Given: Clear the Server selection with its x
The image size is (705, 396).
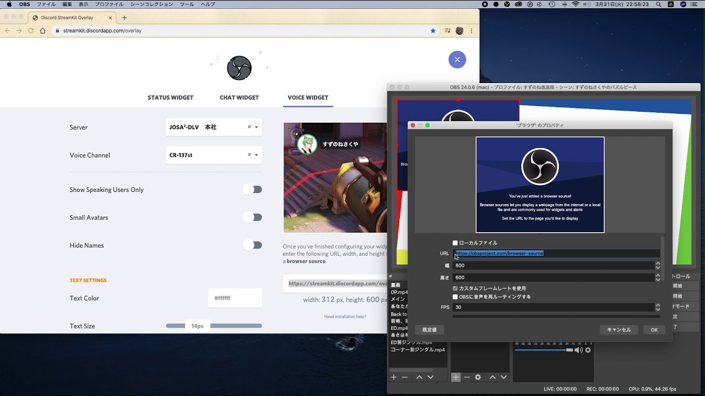Looking at the screenshot, I should click(x=249, y=127).
